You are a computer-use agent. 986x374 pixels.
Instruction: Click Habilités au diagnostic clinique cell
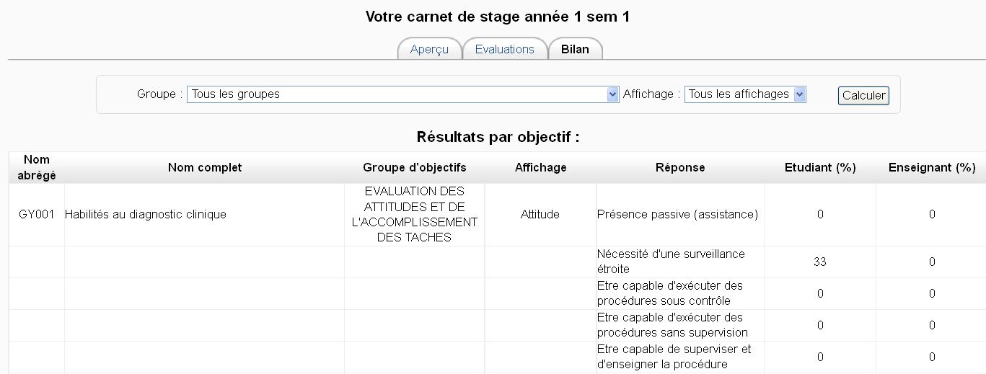click(x=146, y=214)
